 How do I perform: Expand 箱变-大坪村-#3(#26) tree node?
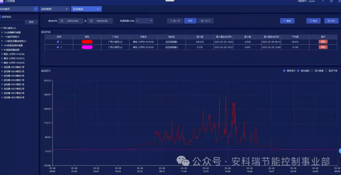(x=2, y=63)
